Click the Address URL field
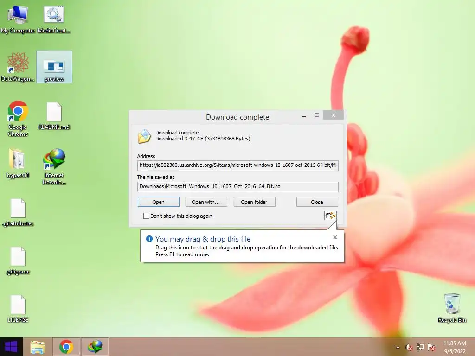 coord(238,165)
